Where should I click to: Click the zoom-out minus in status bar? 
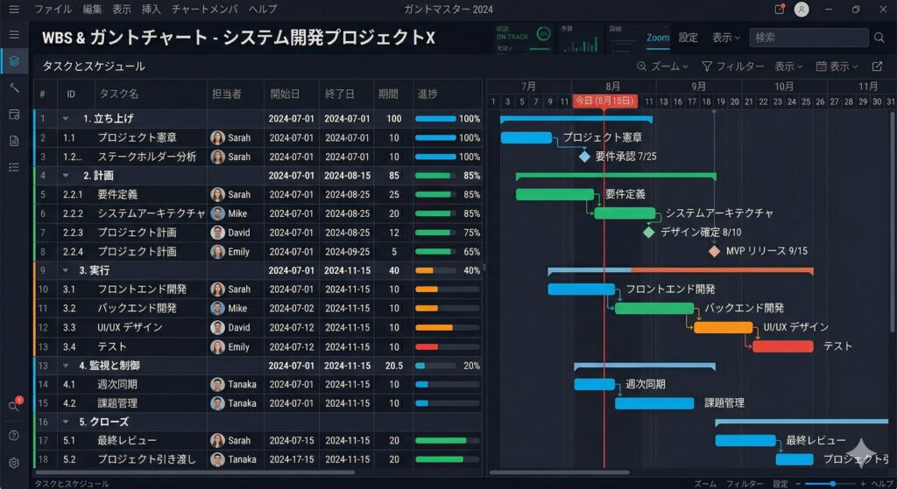[799, 484]
